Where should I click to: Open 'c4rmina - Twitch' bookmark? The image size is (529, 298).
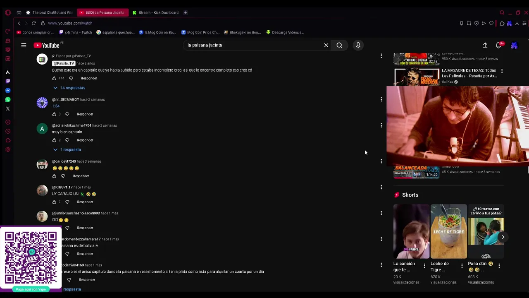click(76, 32)
